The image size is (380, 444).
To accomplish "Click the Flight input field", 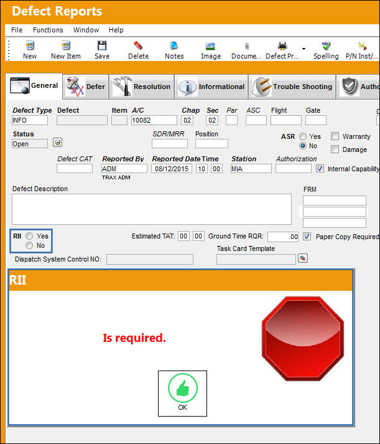I will tap(286, 120).
